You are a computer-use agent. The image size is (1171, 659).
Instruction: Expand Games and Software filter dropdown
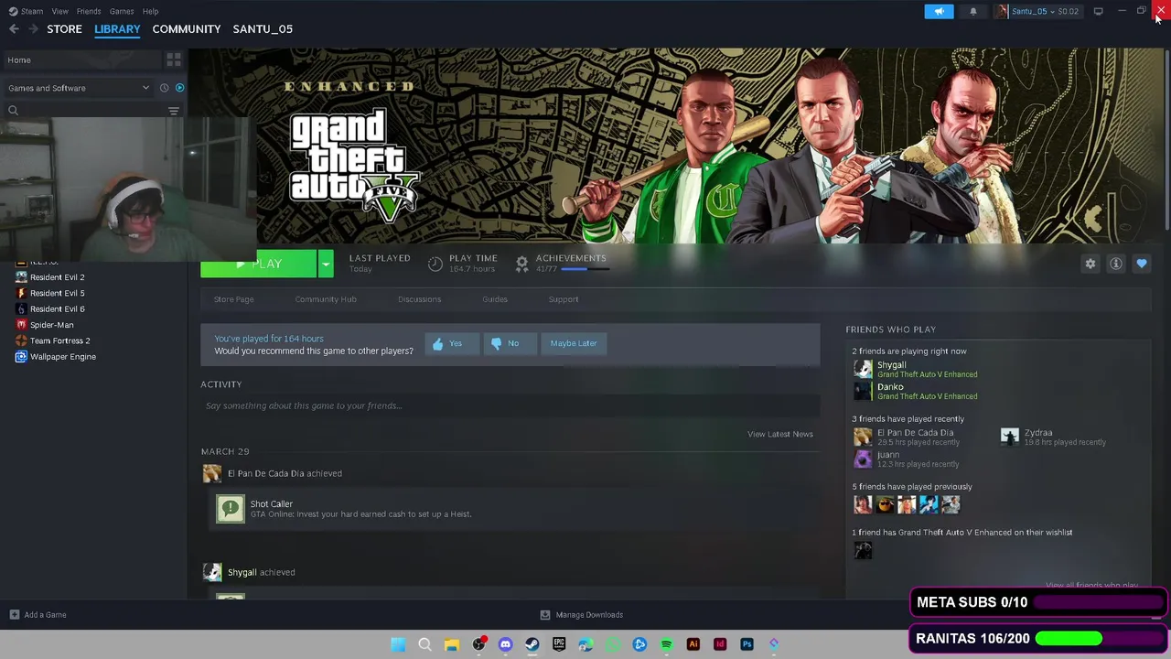coord(79,88)
